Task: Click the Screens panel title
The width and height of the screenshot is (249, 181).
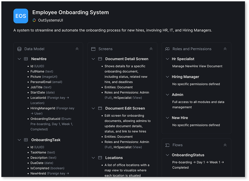Action: [x=106, y=49]
